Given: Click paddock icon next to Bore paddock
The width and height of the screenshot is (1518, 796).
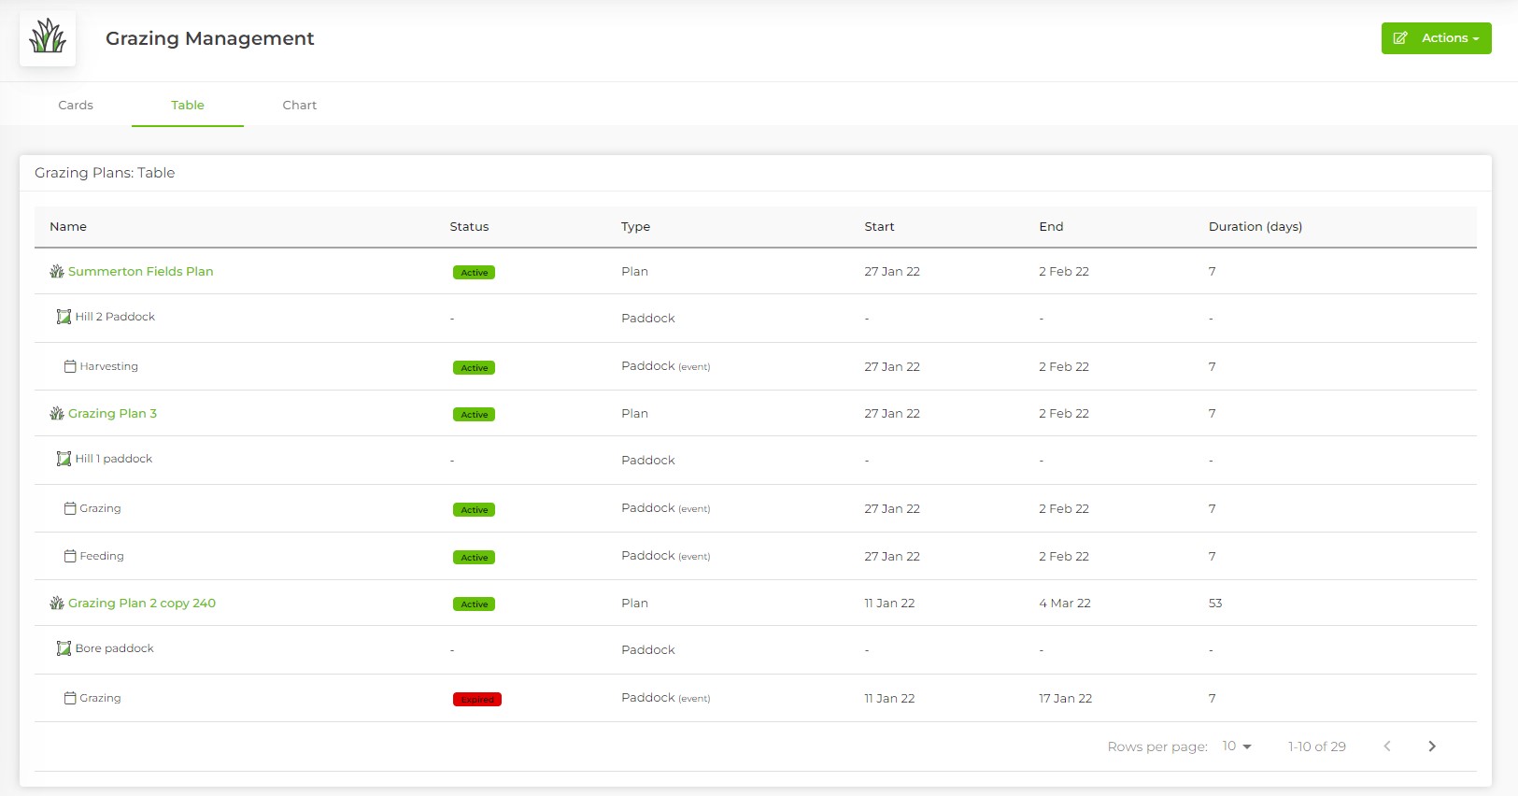Looking at the screenshot, I should (64, 648).
